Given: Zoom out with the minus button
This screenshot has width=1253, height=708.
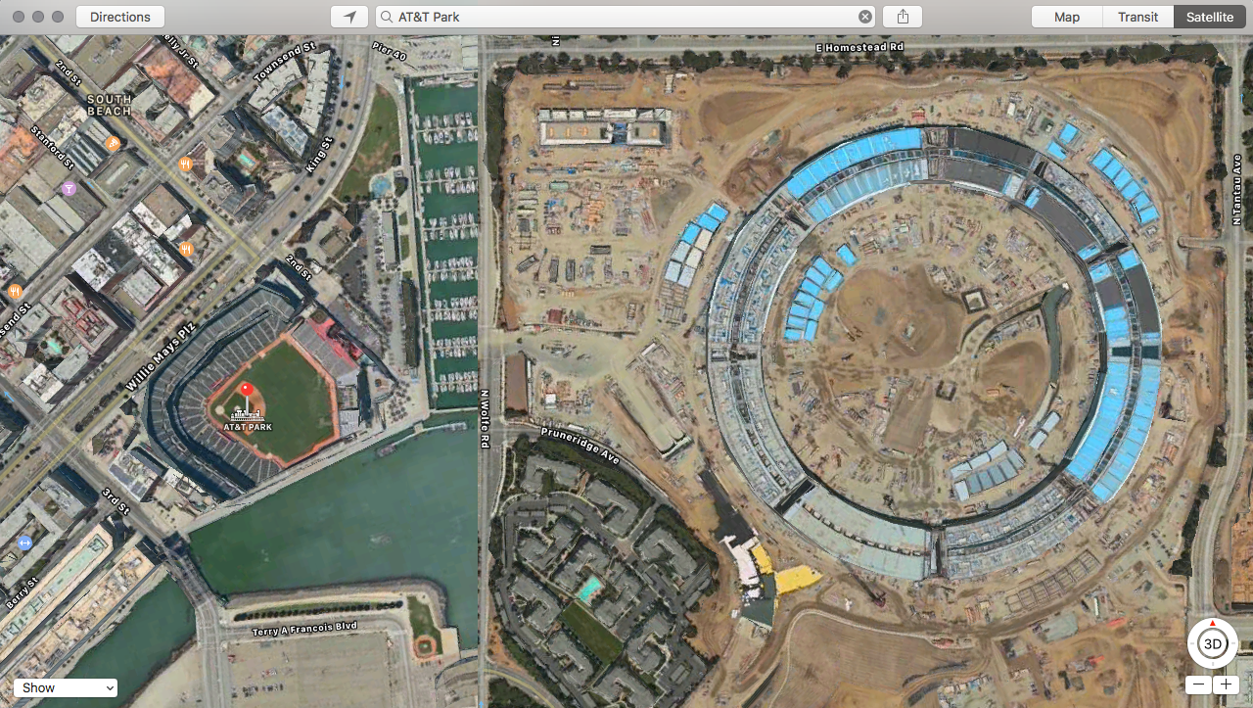Looking at the screenshot, I should tap(1199, 684).
